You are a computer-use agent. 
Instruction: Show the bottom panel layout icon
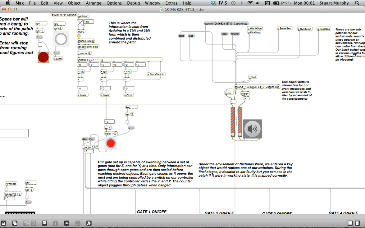350,223
